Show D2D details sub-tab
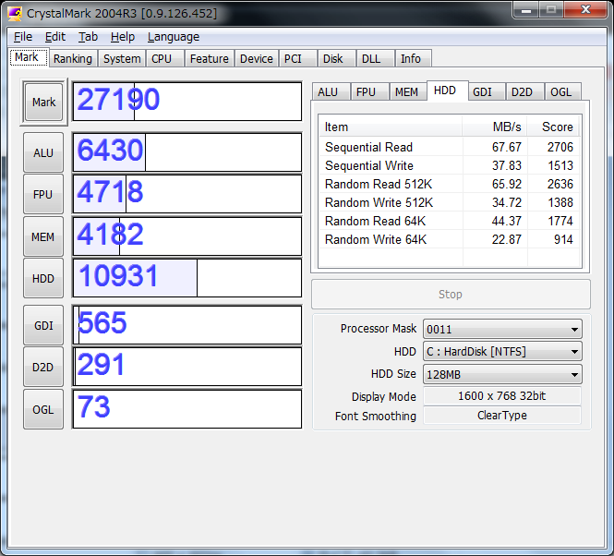Viewport: 614px width, 556px height. point(524,91)
